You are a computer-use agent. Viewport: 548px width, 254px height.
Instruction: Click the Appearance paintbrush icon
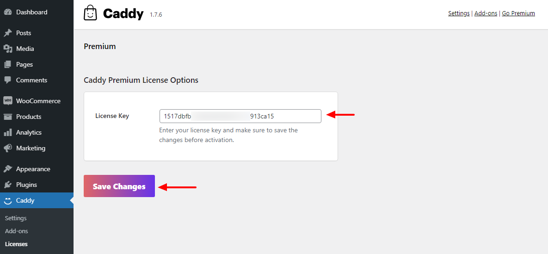(8, 169)
